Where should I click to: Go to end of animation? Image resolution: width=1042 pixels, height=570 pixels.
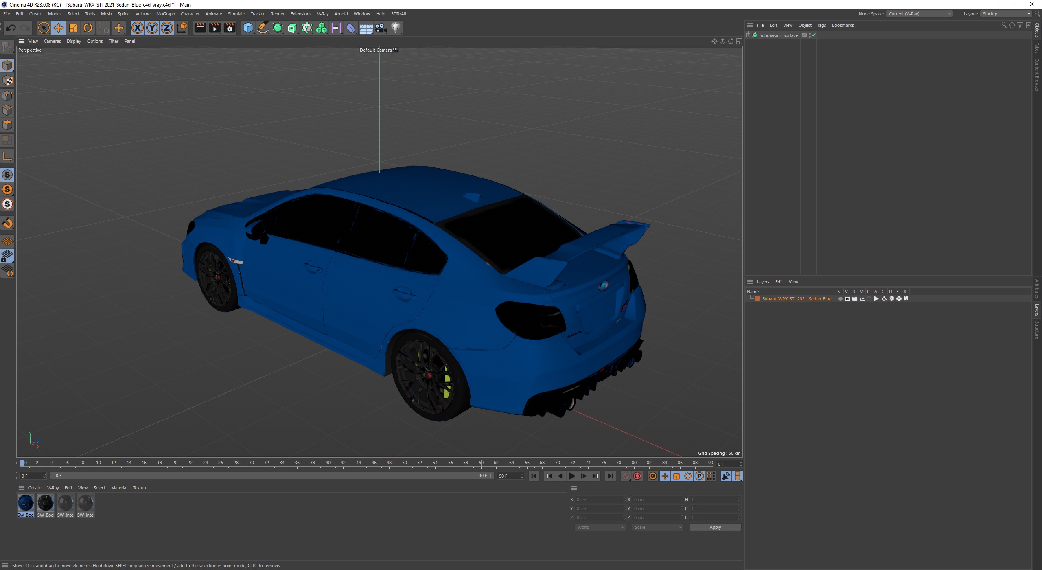click(x=610, y=476)
